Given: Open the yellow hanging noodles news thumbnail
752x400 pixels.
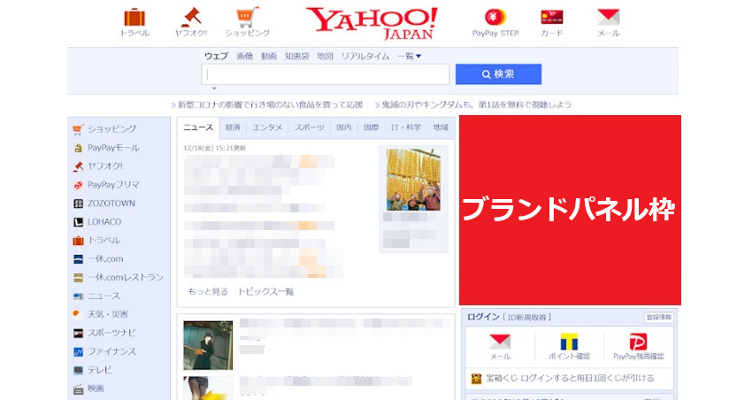Looking at the screenshot, I should (413, 180).
